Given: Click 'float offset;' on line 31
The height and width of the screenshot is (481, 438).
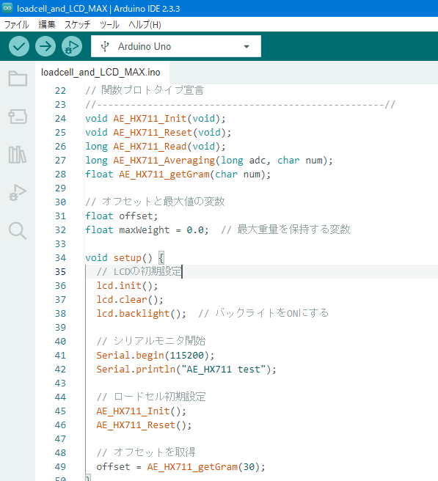Looking at the screenshot, I should coord(122,216).
